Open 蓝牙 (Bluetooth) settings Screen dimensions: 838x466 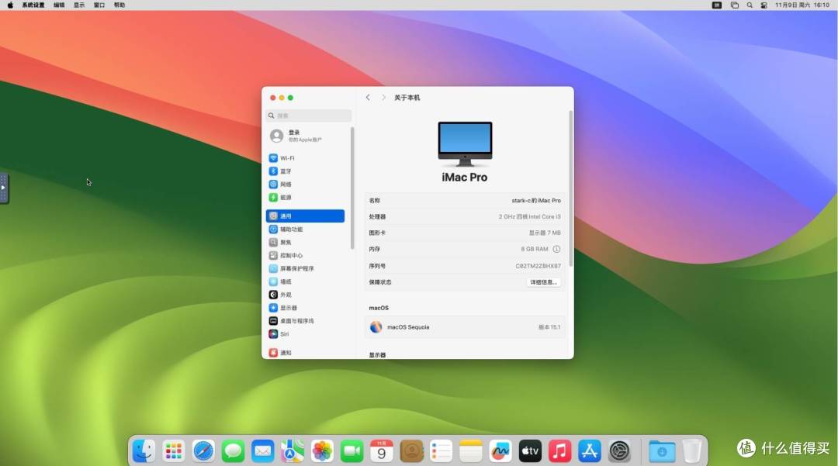(x=286, y=171)
